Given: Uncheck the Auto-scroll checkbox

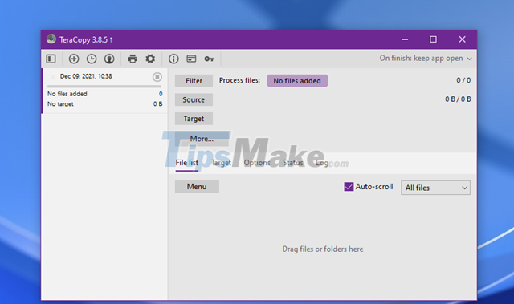Looking at the screenshot, I should 349,187.
